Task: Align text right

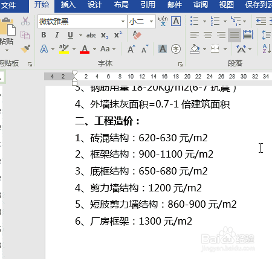Action: [x=221, y=35]
